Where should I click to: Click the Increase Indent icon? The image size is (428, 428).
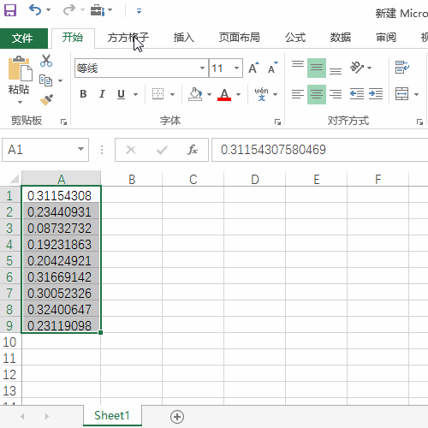tap(376, 94)
